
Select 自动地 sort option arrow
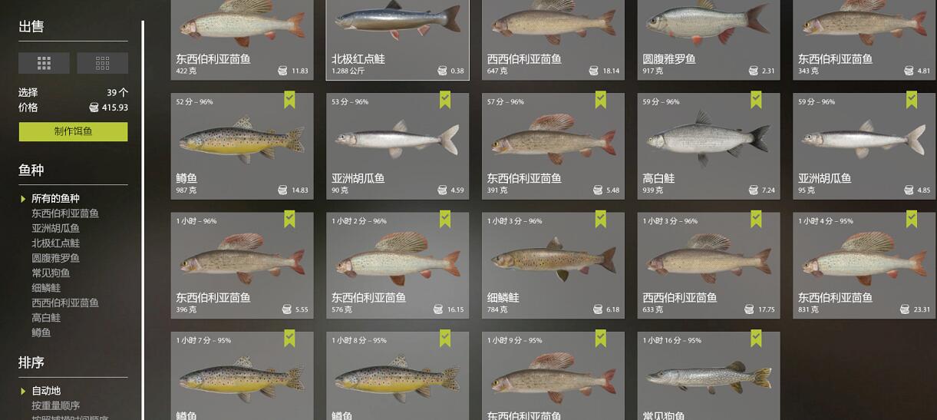[x=23, y=391]
